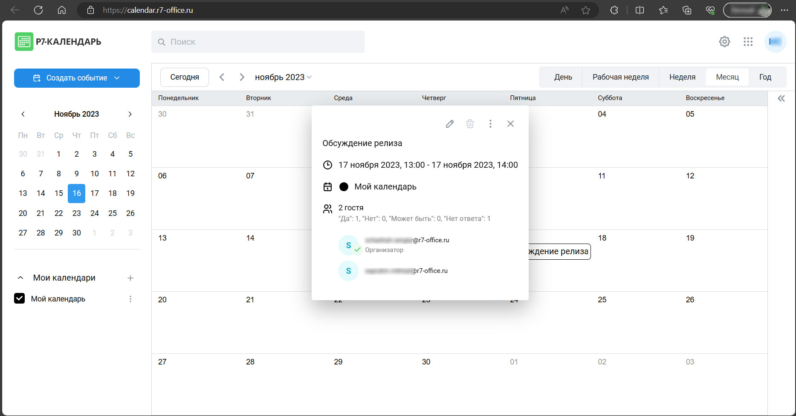Add a new calendar with plus icon

[x=130, y=278]
